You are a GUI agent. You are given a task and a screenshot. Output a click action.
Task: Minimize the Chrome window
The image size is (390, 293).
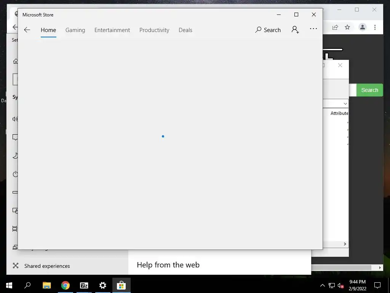click(x=339, y=10)
